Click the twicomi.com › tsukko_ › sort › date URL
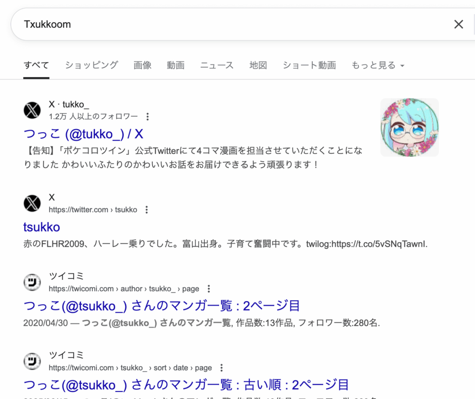The image size is (475, 399). pos(130,368)
